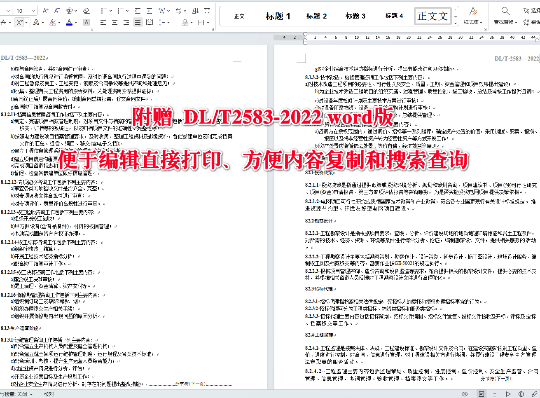Select the highlight color tool

click(x=52, y=21)
